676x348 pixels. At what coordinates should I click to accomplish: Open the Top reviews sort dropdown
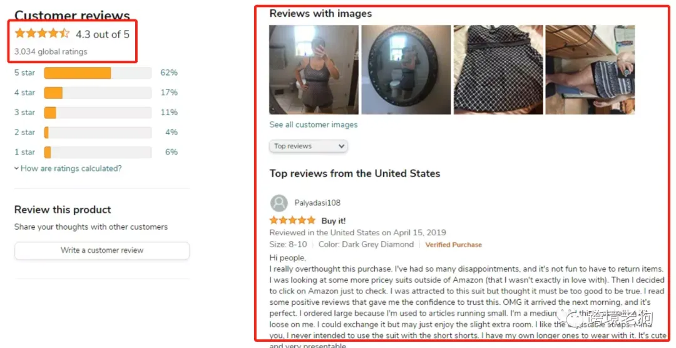click(x=309, y=146)
